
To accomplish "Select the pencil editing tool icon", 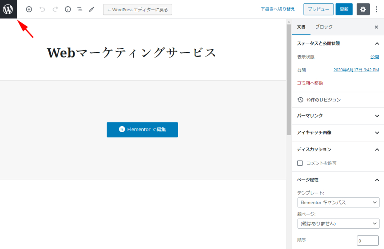I will 91,9.
